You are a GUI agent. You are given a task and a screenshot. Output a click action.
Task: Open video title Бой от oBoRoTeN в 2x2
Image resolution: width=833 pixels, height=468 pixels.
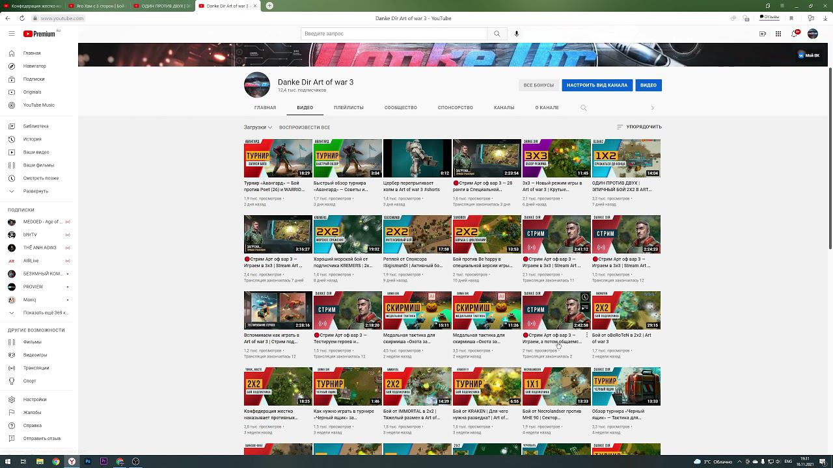point(621,339)
